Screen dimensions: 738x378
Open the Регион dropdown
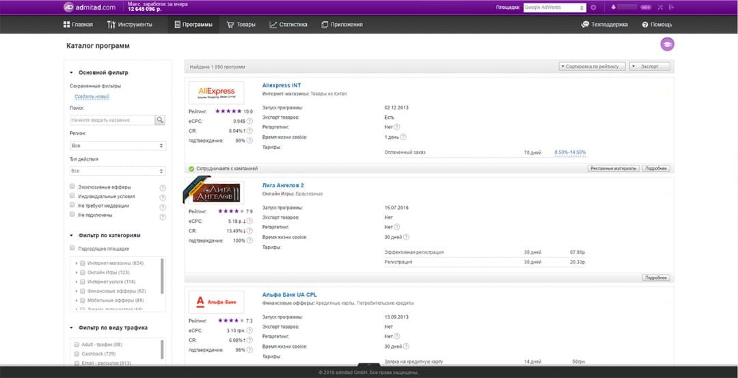pyautogui.click(x=118, y=146)
